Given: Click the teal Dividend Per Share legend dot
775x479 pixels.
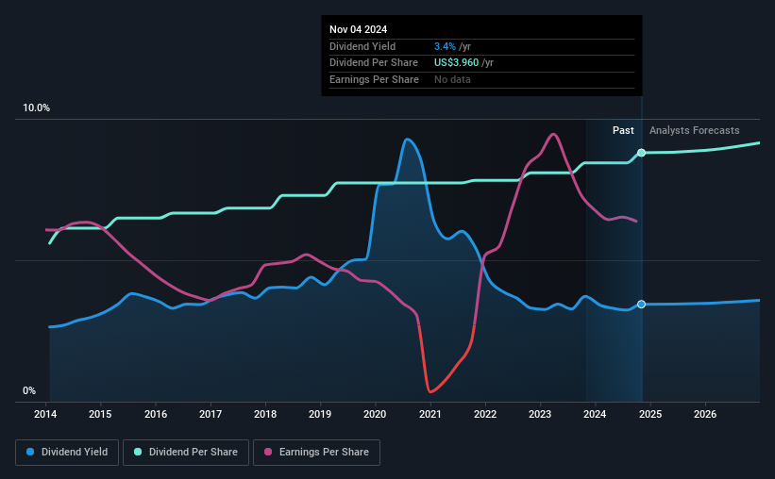Looking at the screenshot, I should click(138, 452).
